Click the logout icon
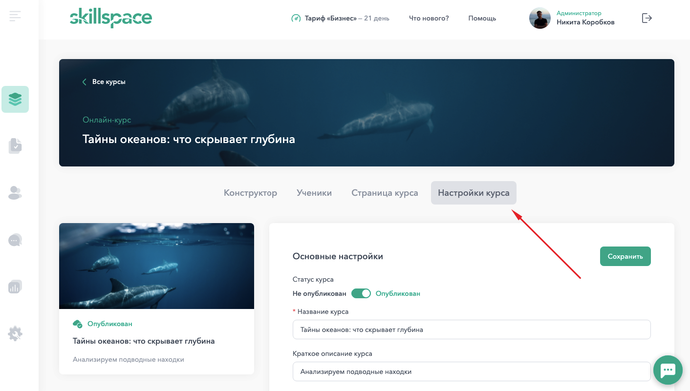The width and height of the screenshot is (690, 391). click(x=647, y=18)
